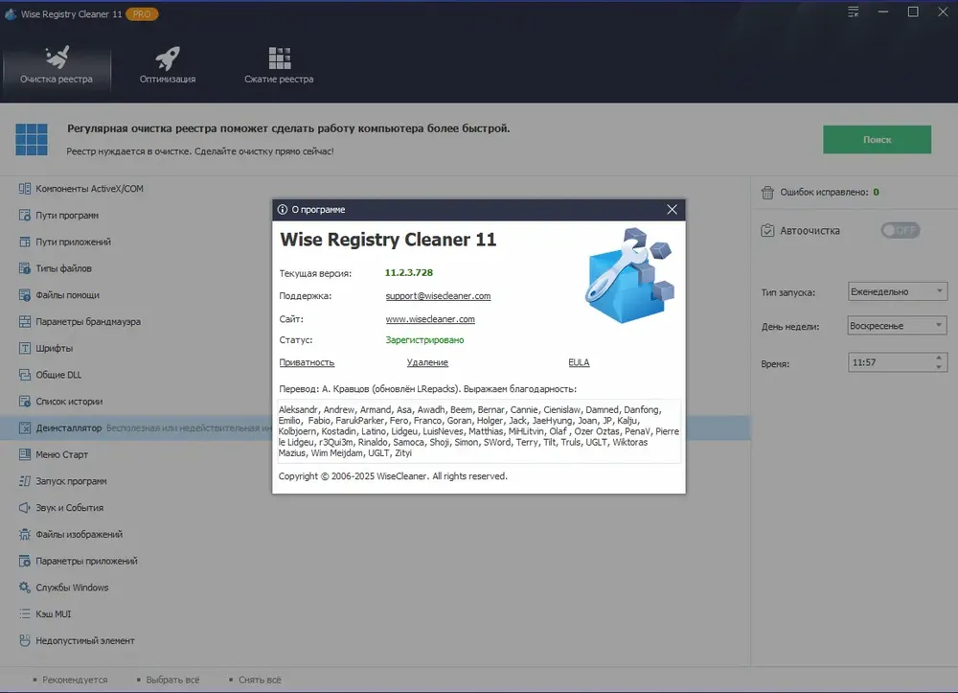Select the Рекомендуется option at bottom
The height and width of the screenshot is (693, 958).
point(75,680)
